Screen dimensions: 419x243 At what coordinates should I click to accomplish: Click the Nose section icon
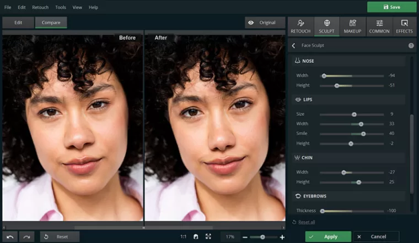(x=297, y=60)
